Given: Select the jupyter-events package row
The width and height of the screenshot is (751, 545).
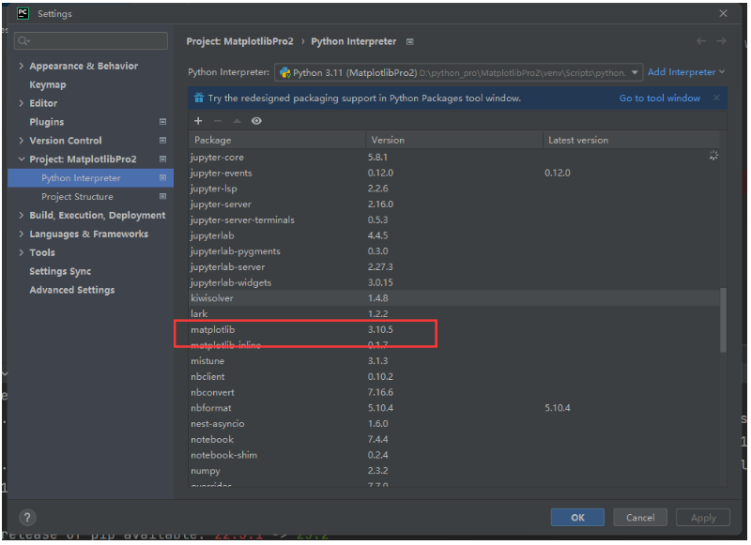Looking at the screenshot, I should coord(454,173).
